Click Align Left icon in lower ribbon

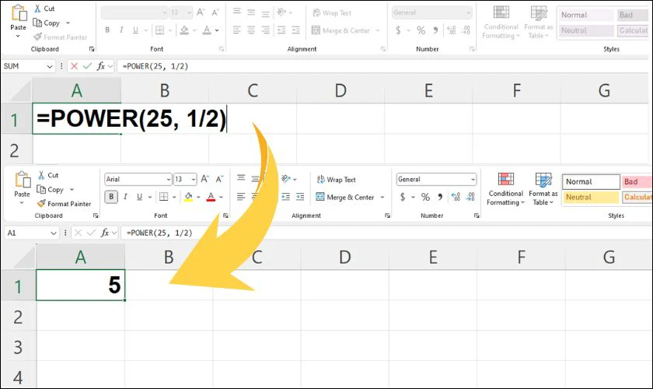(x=241, y=196)
